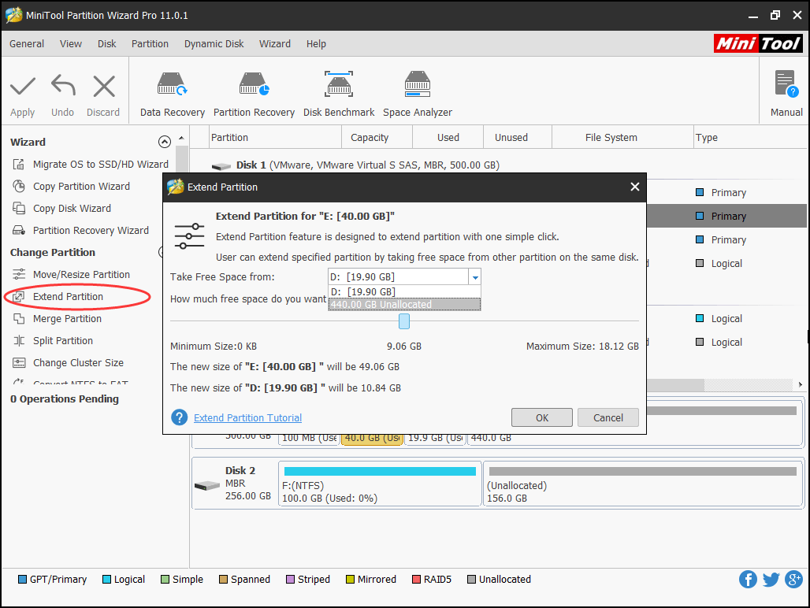
Task: Open the Manual help icon
Action: point(785,91)
